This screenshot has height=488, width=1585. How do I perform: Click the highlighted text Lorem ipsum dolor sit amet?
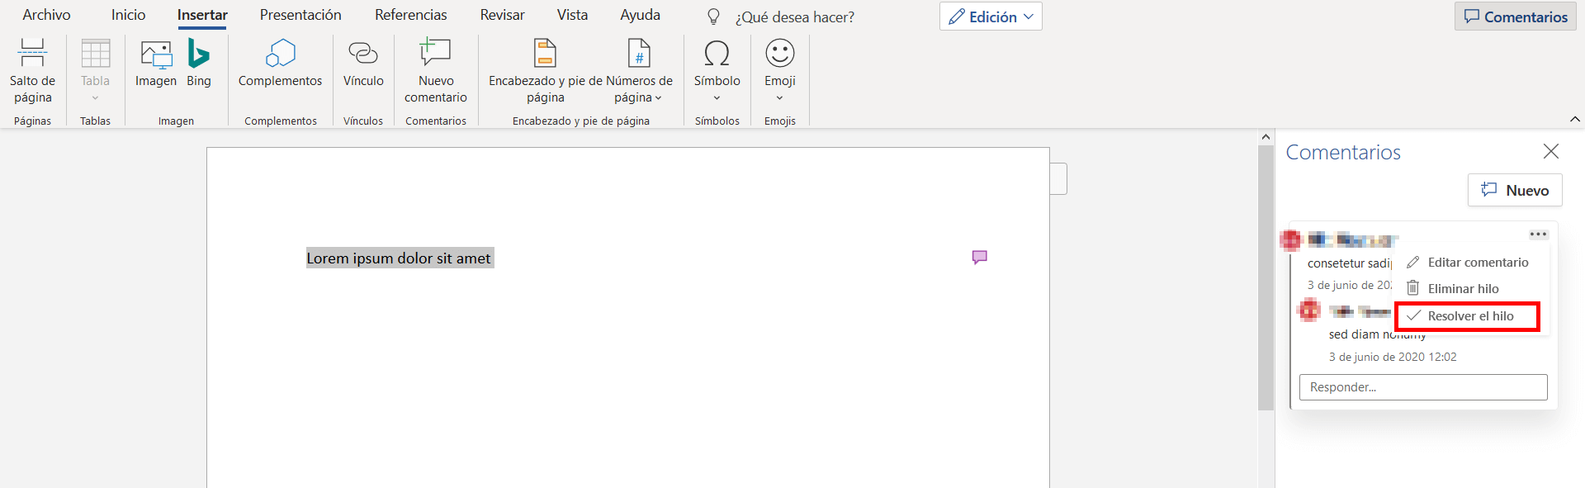click(x=400, y=258)
